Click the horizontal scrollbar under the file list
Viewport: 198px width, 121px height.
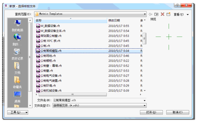[x=72, y=94]
